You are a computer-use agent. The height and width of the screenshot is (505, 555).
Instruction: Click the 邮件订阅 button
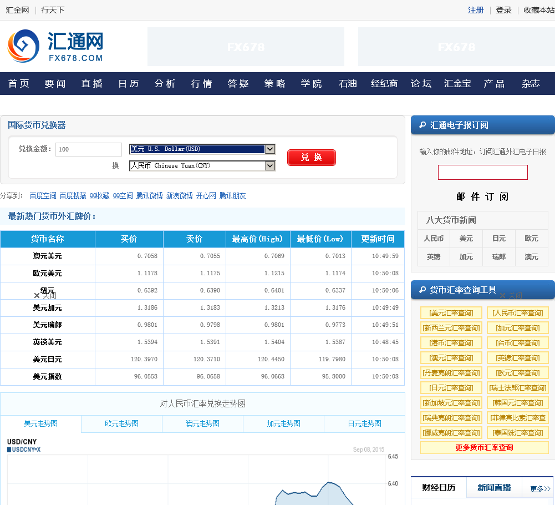click(x=482, y=196)
